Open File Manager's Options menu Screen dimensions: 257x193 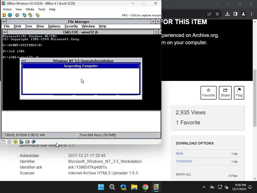click(54, 26)
